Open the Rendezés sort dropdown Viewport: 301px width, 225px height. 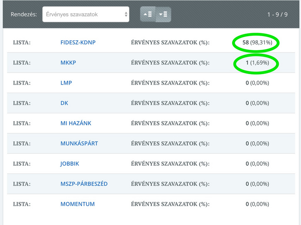[x=86, y=15]
